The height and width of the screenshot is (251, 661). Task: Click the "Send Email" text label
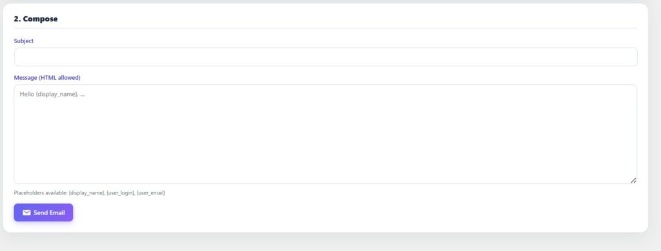(x=49, y=213)
